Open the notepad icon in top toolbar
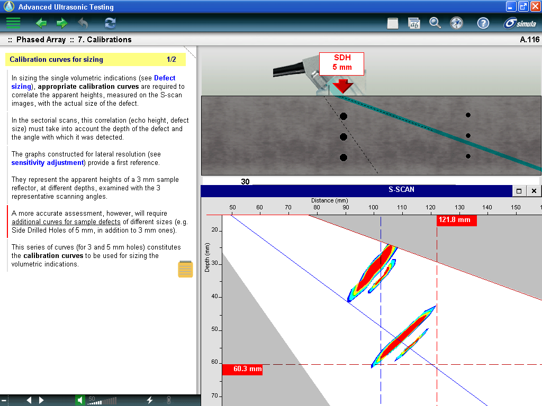542x406 pixels. (x=393, y=23)
